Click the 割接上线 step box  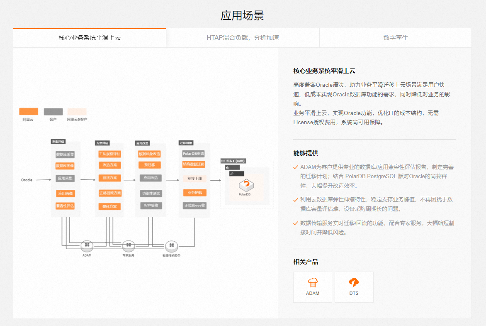[195, 179]
